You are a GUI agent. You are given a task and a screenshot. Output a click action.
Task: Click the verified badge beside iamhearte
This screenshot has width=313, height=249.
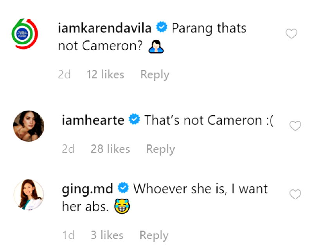pos(134,119)
